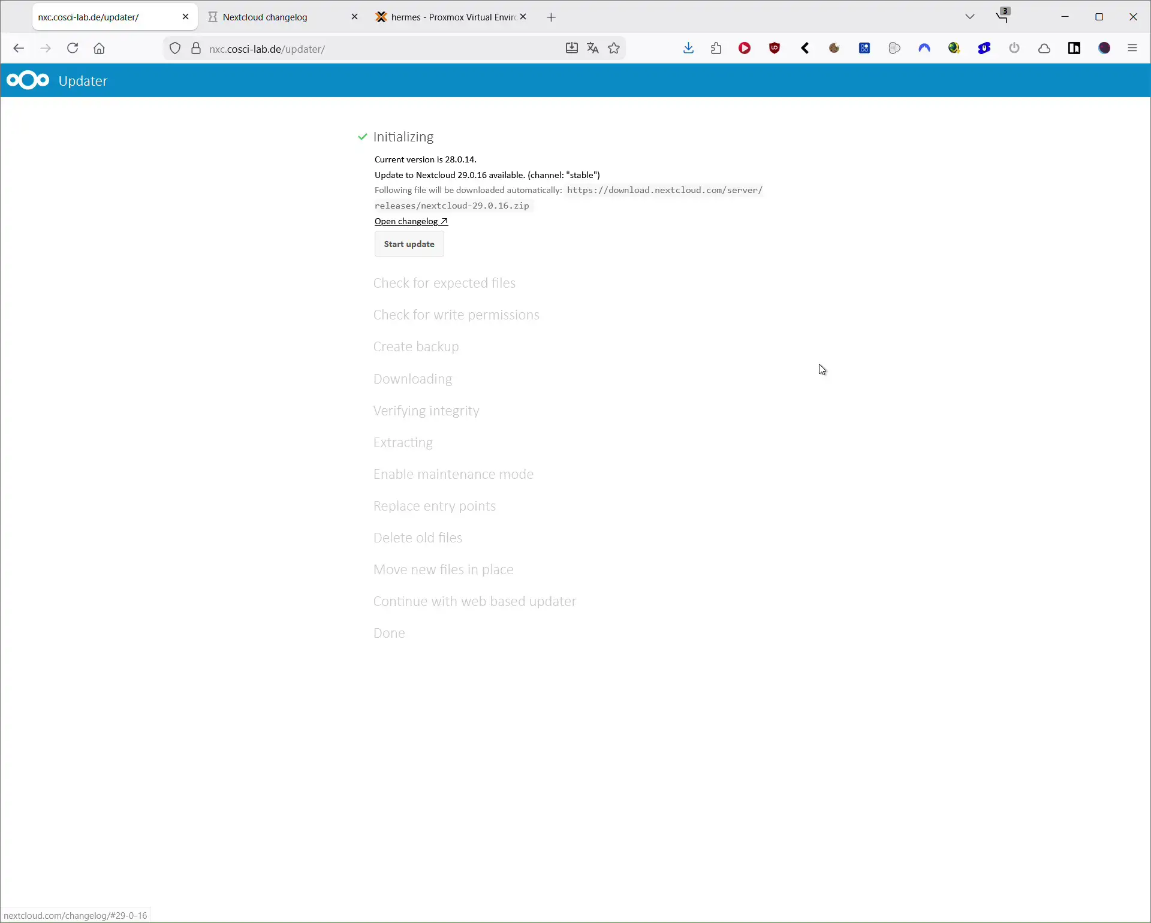Open the NordVPN extension icon
This screenshot has width=1151, height=923.
(x=924, y=48)
